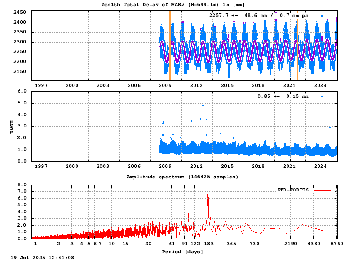Click the highest RMSE outlier point near 2012
Screen dimensions: 348x261
pos(203,105)
